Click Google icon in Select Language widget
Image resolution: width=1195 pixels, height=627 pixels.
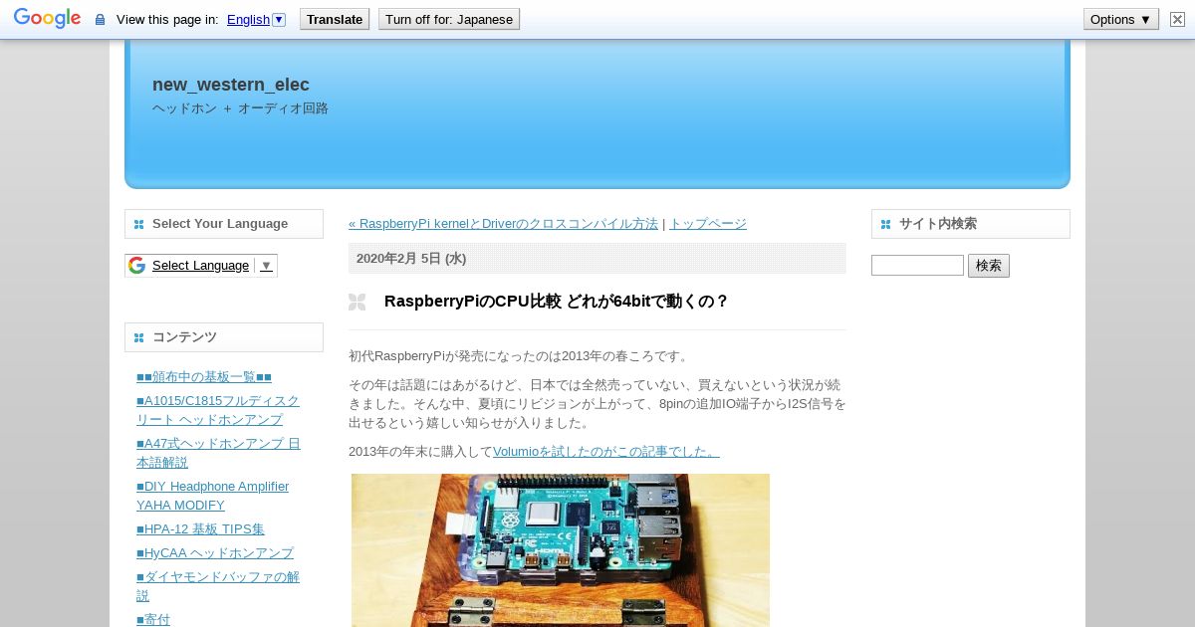point(136,265)
